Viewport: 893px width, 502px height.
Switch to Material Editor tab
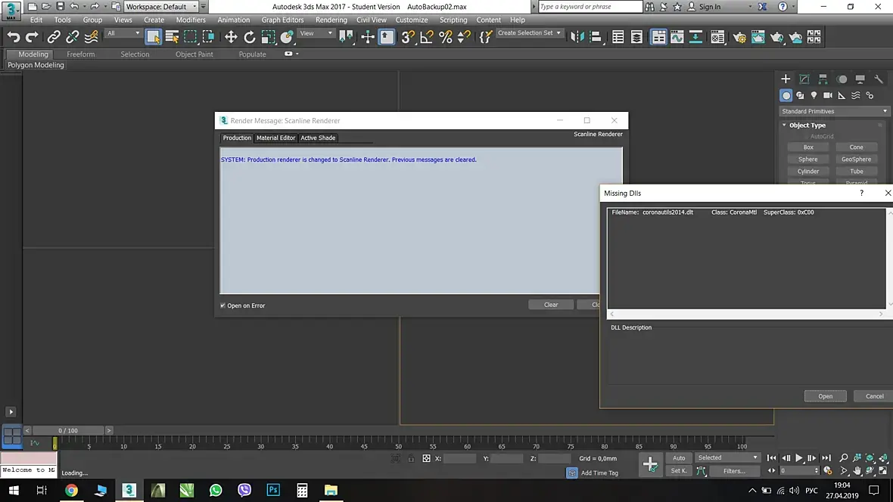coord(275,138)
